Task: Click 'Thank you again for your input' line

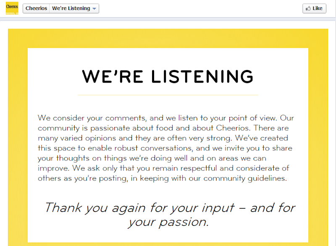Action: [x=139, y=208]
